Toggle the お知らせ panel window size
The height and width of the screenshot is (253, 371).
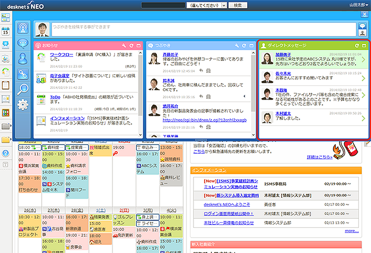[139, 46]
